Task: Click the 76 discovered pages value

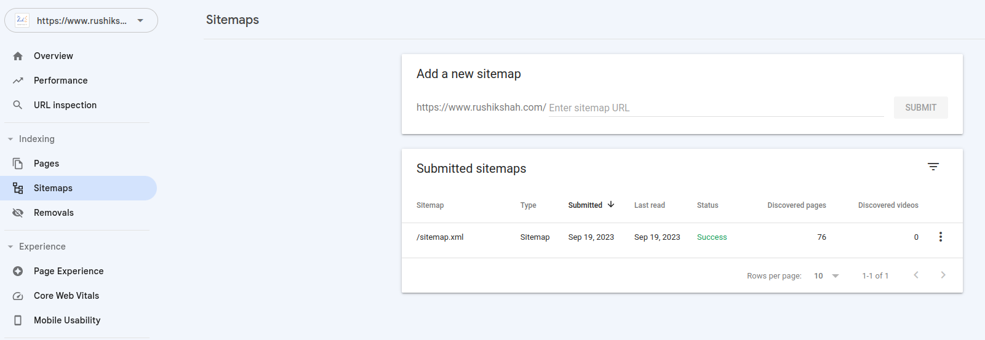Action: tap(821, 237)
